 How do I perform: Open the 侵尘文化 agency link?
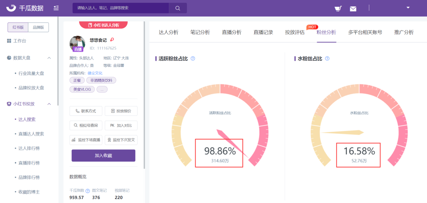pos(95,73)
